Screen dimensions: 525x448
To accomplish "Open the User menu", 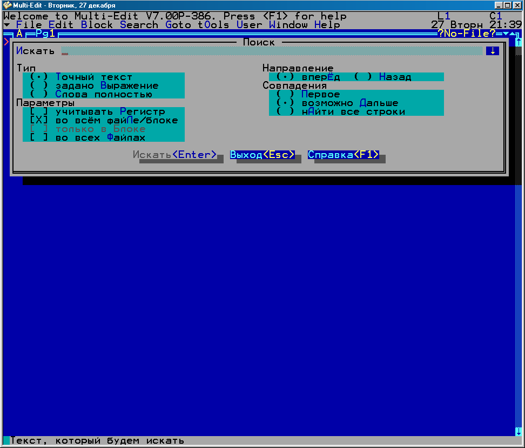I will click(x=250, y=25).
